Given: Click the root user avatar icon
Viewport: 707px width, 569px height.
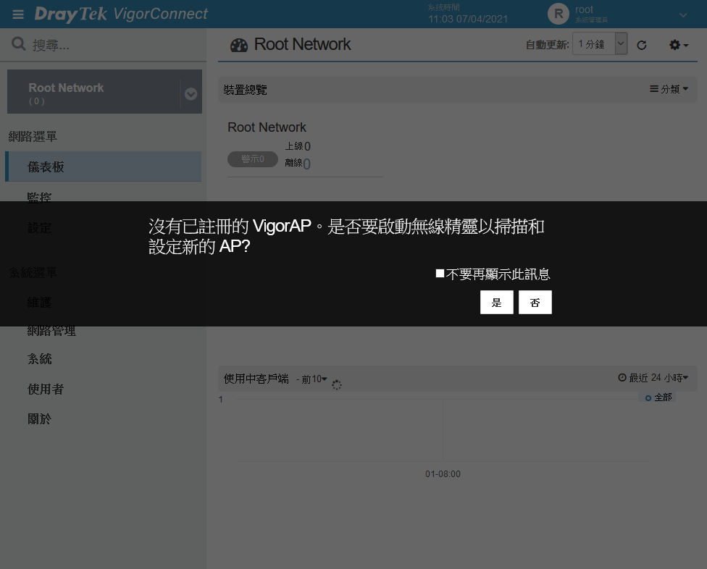Looking at the screenshot, I should pyautogui.click(x=558, y=14).
